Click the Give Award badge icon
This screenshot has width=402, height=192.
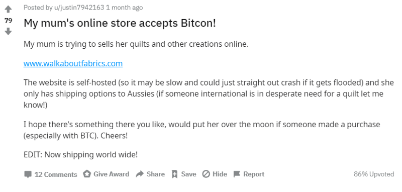pos(87,174)
